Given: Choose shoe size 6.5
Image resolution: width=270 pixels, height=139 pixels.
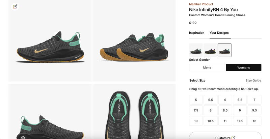Looking at the screenshot, I should pos(240,100).
